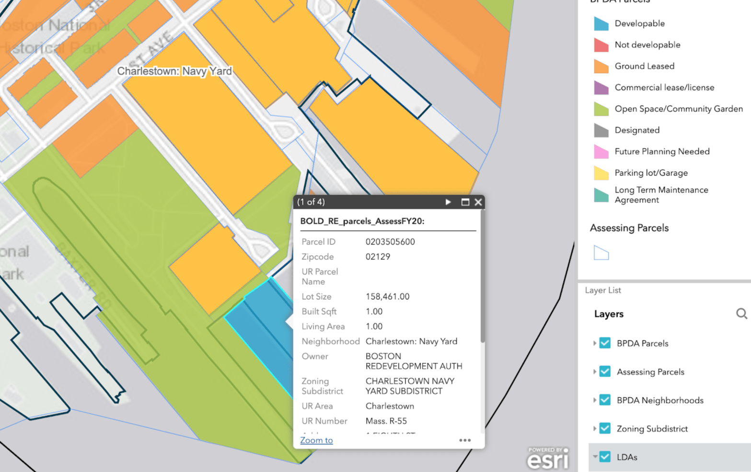The height and width of the screenshot is (472, 751).
Task: Click the search icon in the Layers panel
Action: point(741,314)
